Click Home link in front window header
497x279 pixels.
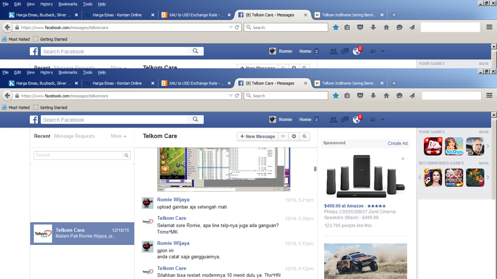click(x=305, y=120)
